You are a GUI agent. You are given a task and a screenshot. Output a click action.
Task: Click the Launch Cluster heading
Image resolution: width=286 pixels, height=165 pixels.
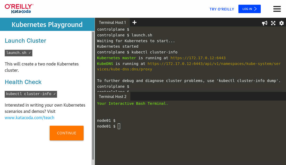coord(25,41)
